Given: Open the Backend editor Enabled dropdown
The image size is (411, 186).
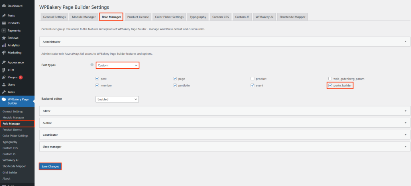Looking at the screenshot, I should (117, 99).
